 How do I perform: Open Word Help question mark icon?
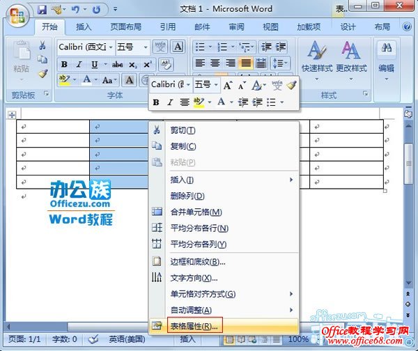407,26
